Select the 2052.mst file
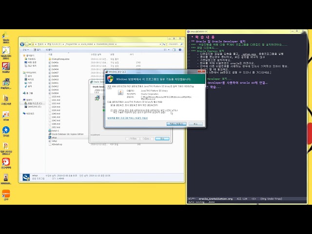312x234 pixels. pos(56,127)
